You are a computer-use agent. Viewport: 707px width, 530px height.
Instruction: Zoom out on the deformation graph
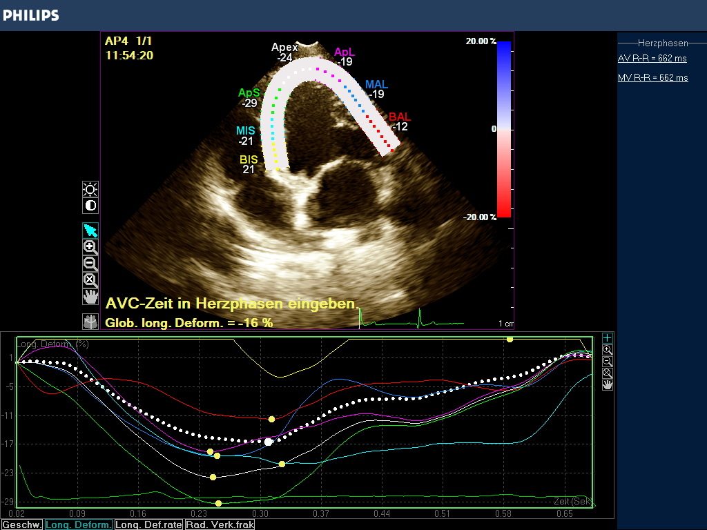(608, 362)
